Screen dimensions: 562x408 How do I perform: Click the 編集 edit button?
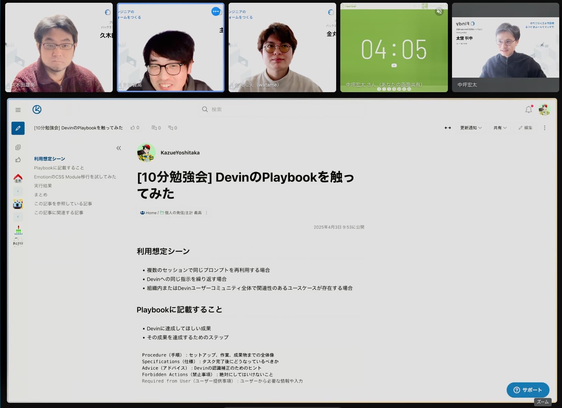pos(525,128)
